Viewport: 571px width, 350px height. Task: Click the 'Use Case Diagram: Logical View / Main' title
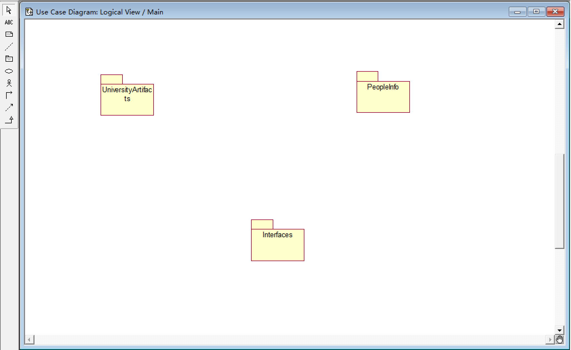100,12
